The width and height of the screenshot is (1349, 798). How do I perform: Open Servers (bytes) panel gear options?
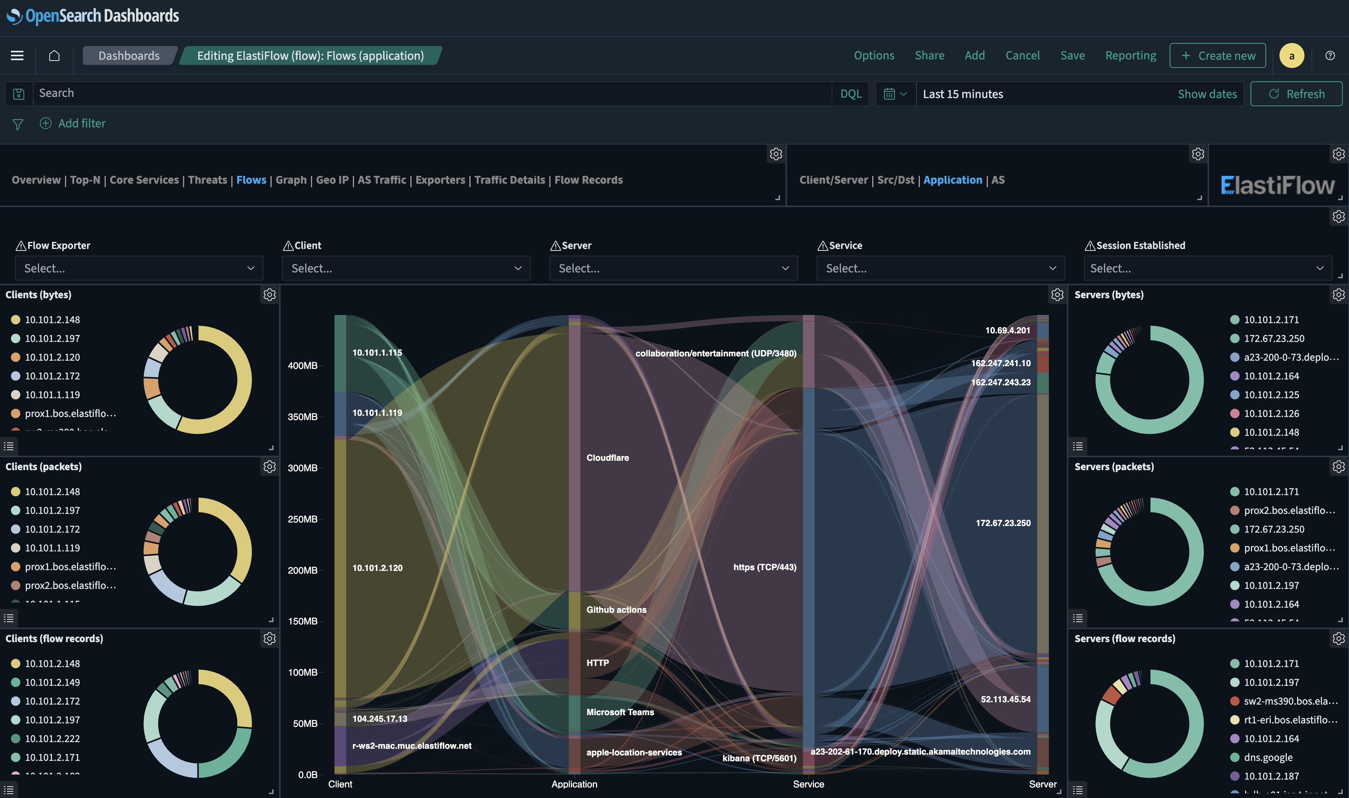(x=1339, y=295)
